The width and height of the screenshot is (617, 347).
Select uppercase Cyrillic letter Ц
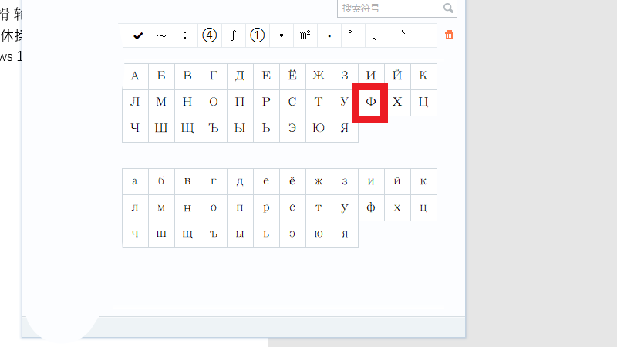pos(423,103)
